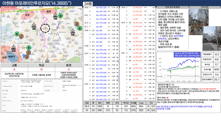Click the 전세가율 value 60%
Viewport: 221px width, 124px height.
[217, 70]
